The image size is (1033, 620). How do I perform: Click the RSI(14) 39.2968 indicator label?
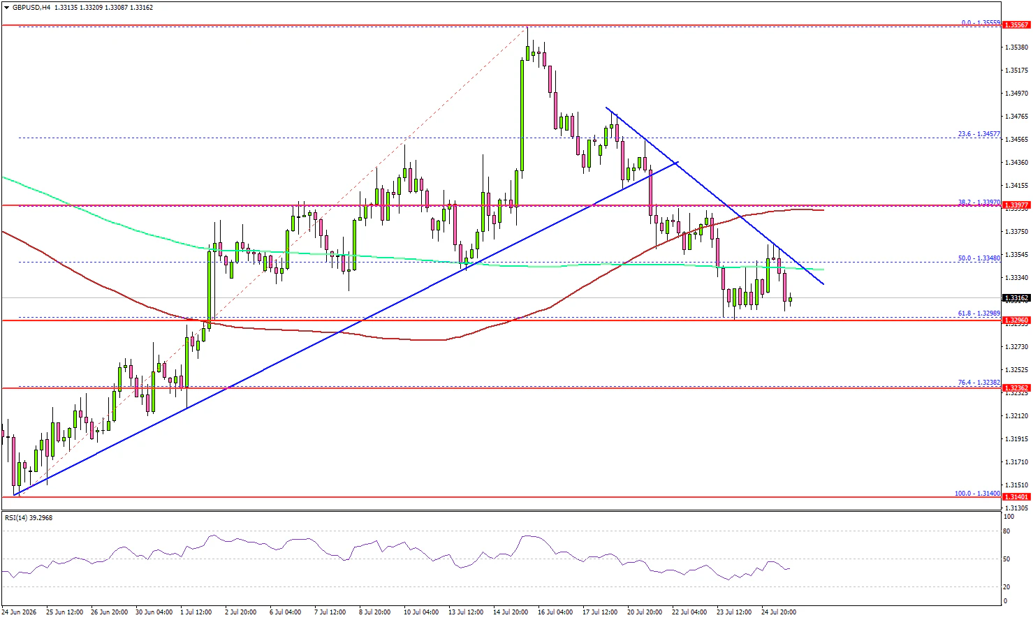coord(29,518)
